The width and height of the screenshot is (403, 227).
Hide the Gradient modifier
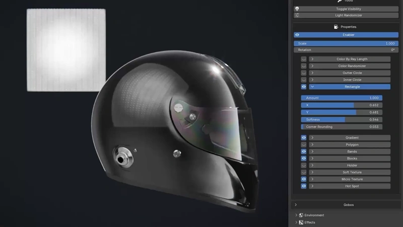[x=304, y=138]
